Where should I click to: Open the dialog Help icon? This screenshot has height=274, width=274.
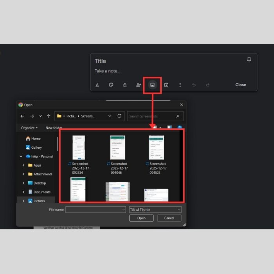pyautogui.click(x=180, y=127)
